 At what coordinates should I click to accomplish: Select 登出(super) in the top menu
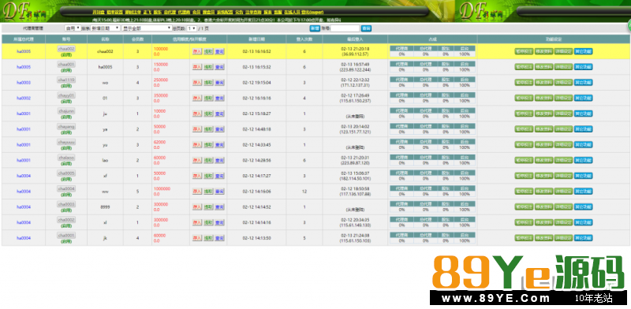tap(312, 13)
